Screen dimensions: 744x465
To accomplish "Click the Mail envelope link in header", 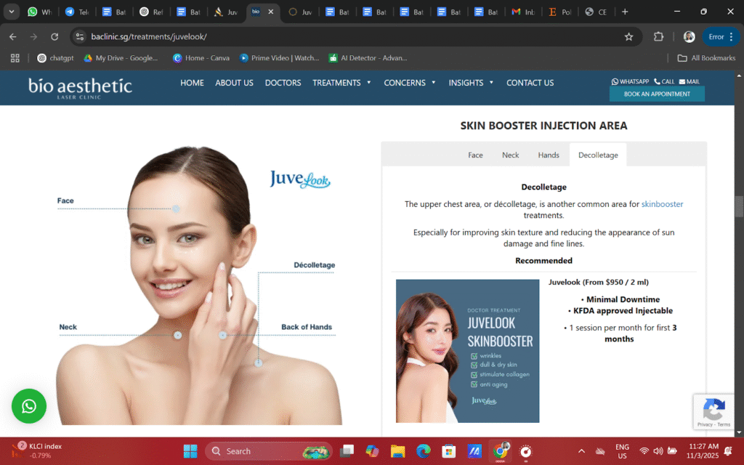I will (x=689, y=81).
